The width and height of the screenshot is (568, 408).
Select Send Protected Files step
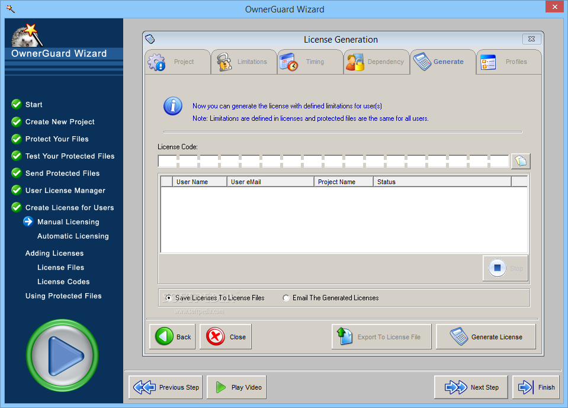click(62, 174)
